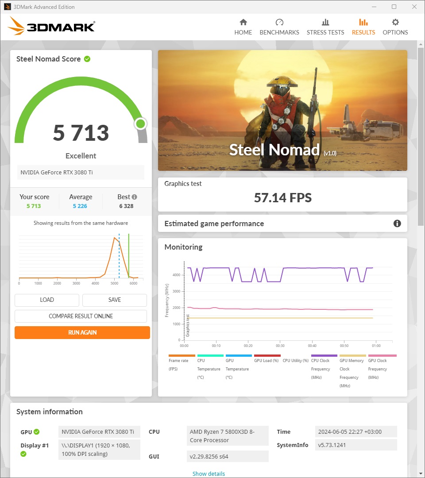Image resolution: width=425 pixels, height=478 pixels.
Task: Toggle the GPU Load (%) legend series
Action: (x=267, y=358)
